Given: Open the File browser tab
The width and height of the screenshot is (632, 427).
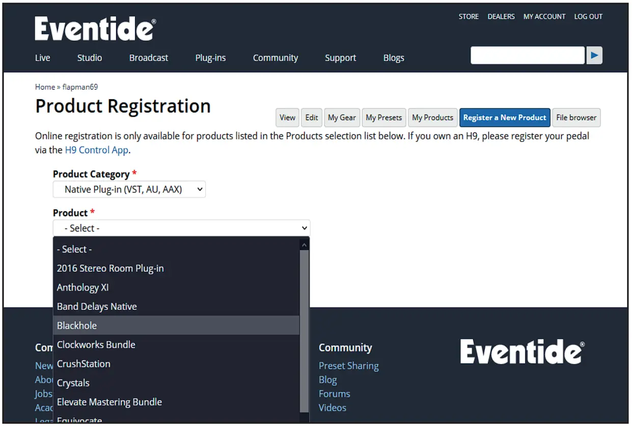Looking at the screenshot, I should pos(576,118).
